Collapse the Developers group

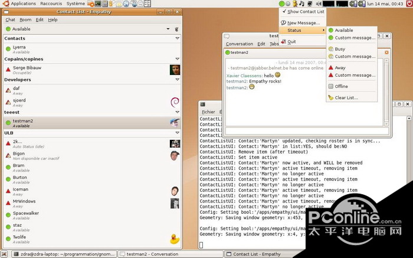click(177, 80)
